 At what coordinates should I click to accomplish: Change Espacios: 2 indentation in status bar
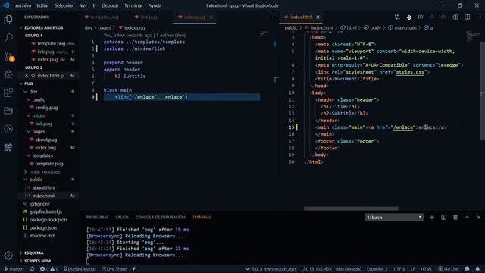377,269
